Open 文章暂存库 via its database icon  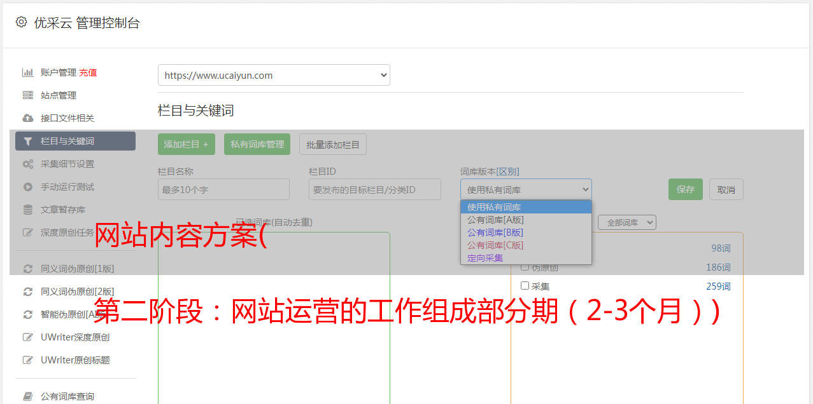27,210
